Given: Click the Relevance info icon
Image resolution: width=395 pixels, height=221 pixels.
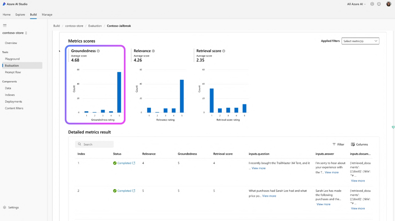Looking at the screenshot, I should click(x=154, y=51).
